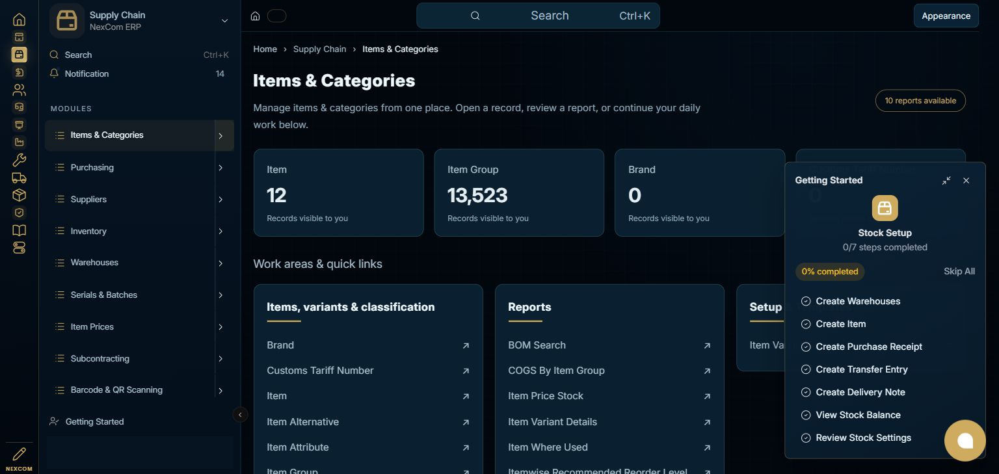
Task: Check the circle beside Create Delivery Note
Action: point(806,392)
